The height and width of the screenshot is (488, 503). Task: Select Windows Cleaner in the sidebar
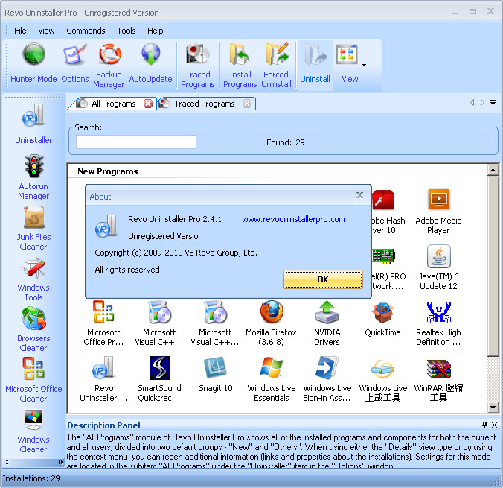point(33,431)
